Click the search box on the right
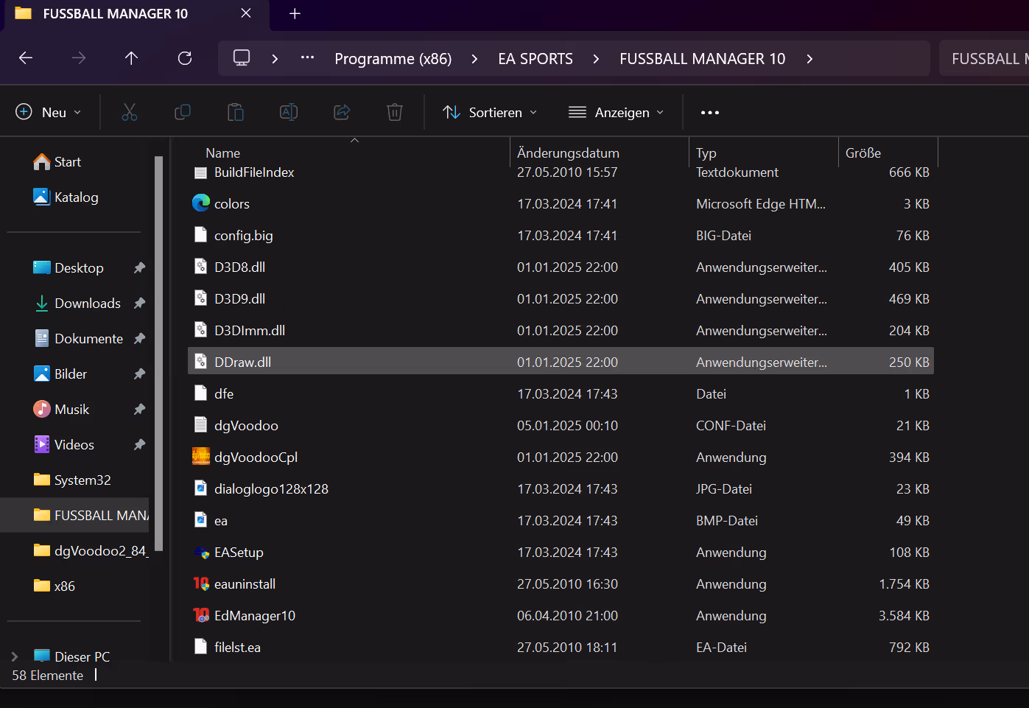 (984, 58)
